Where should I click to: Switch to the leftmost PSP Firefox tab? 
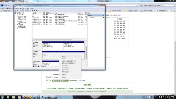coord(7,11)
